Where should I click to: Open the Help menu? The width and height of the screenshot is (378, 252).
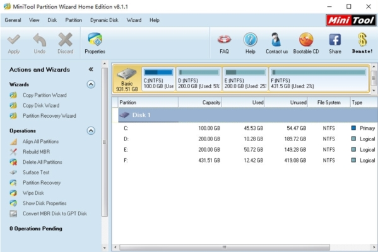coord(154,20)
